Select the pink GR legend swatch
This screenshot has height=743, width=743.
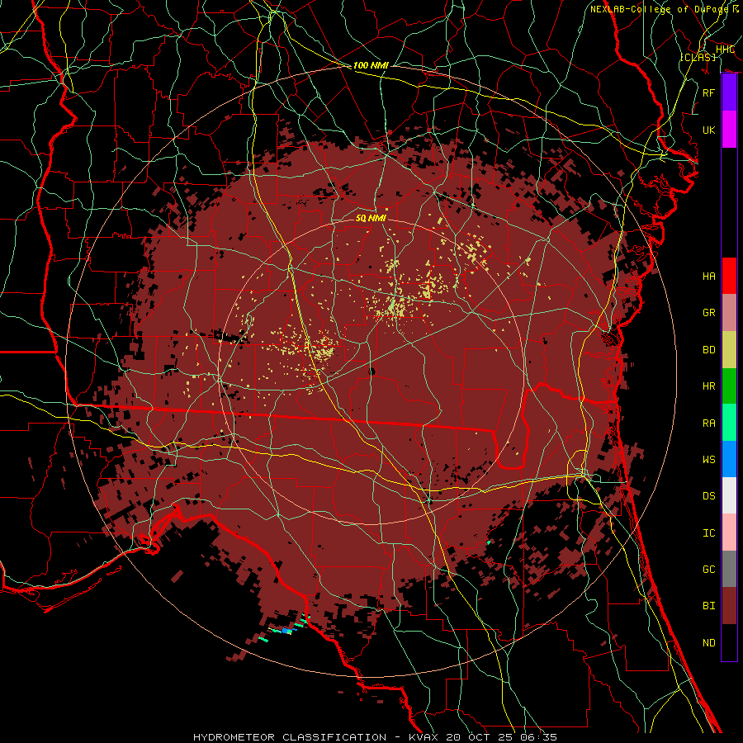pos(729,313)
